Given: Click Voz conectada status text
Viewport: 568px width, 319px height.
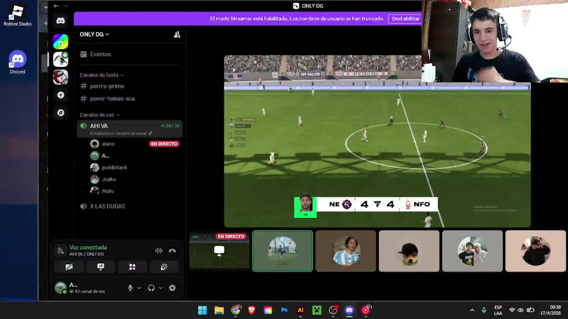Looking at the screenshot, I should pyautogui.click(x=88, y=247).
